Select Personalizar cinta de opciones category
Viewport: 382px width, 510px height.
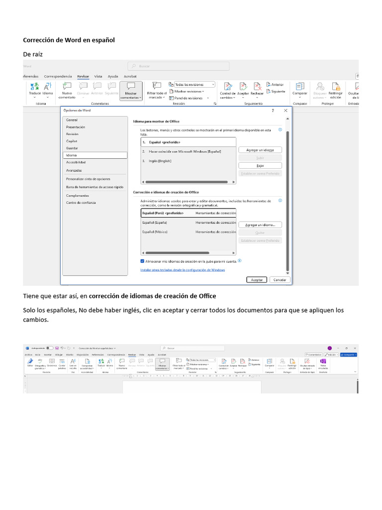[x=95, y=179]
